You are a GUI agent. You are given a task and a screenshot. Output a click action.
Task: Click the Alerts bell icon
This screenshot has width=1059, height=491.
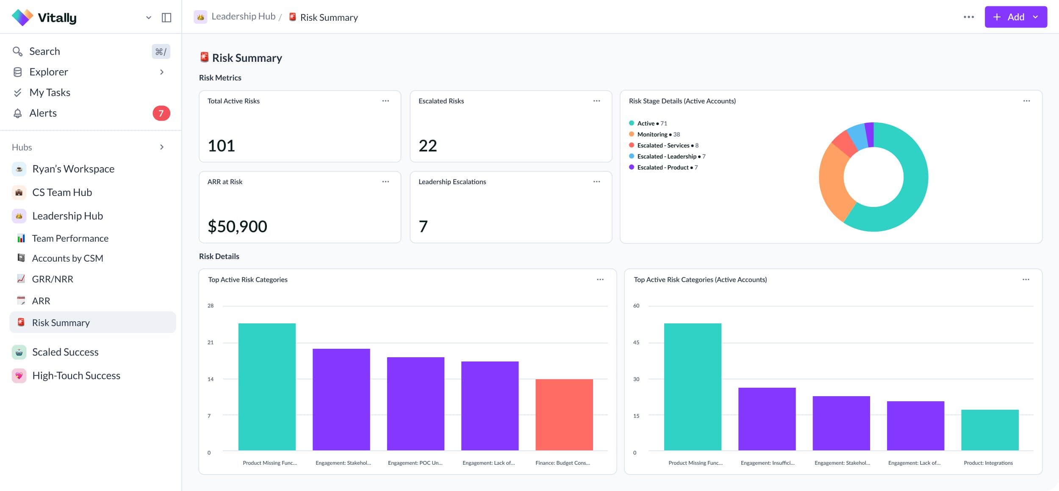[x=17, y=113]
